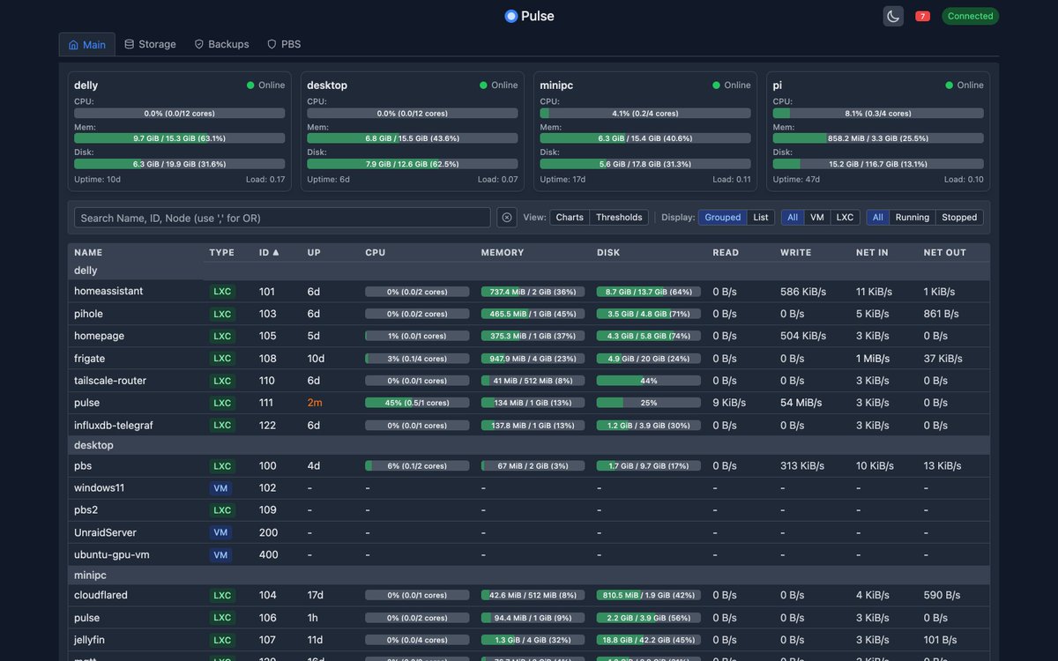
Task: Sort table by TYPE column
Action: (x=222, y=253)
